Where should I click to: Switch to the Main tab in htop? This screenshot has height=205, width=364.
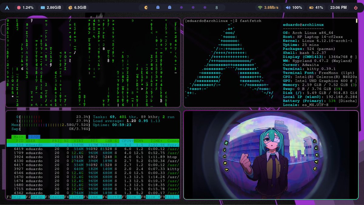(x=19, y=137)
